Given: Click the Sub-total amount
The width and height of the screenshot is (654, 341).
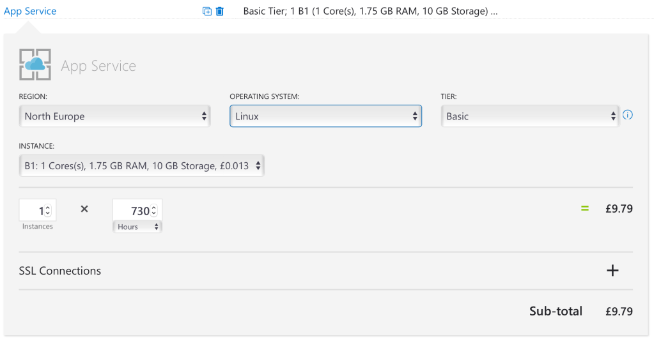Looking at the screenshot, I should pyautogui.click(x=619, y=312).
